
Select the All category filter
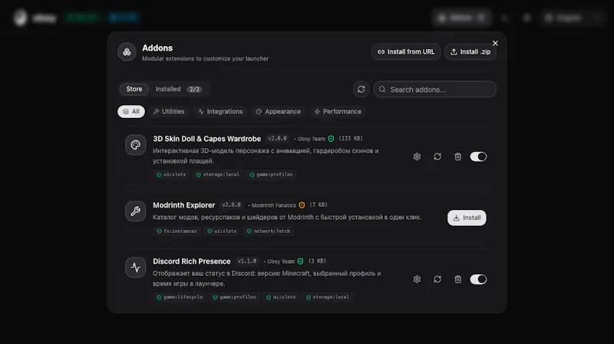pos(131,112)
